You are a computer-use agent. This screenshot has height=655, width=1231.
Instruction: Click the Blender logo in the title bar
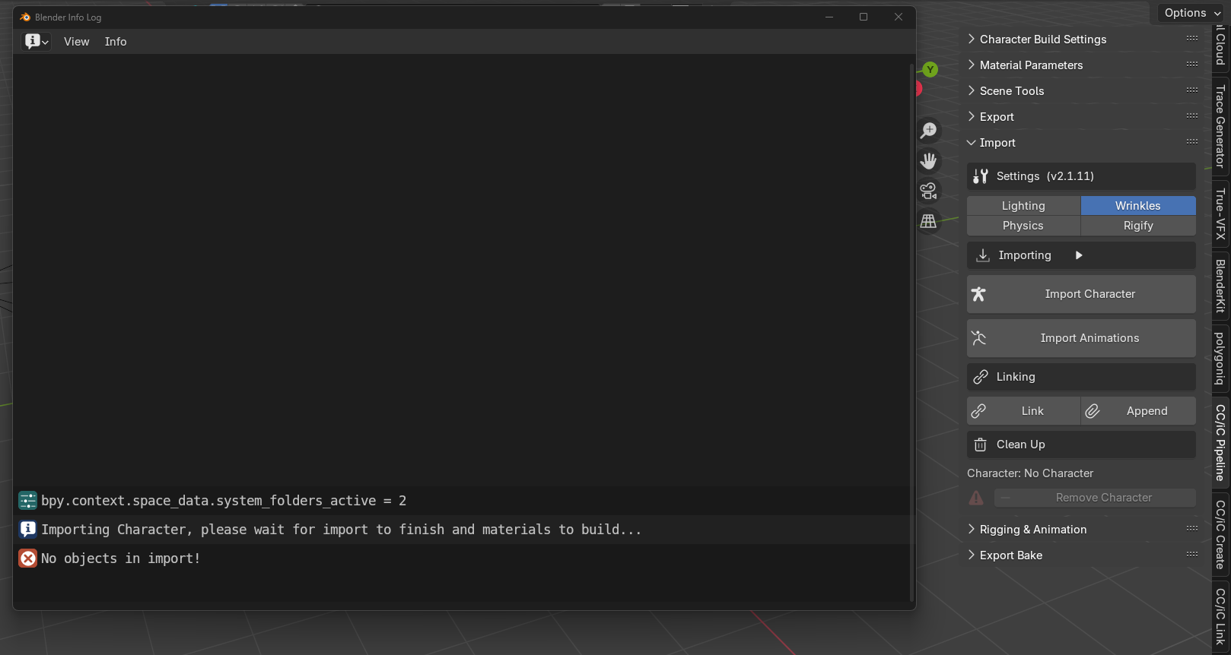click(x=25, y=17)
